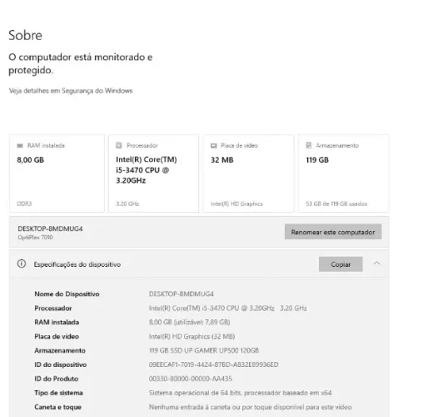Click the Armazenamento row label in specifications
Viewport: 438px width, 417px height.
pos(60,350)
